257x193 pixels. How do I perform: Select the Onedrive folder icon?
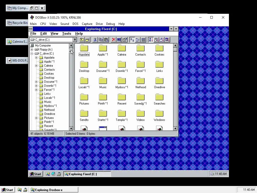tap(159, 83)
